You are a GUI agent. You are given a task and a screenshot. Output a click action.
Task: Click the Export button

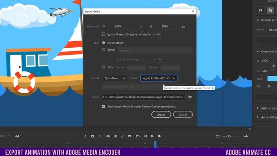161,114
